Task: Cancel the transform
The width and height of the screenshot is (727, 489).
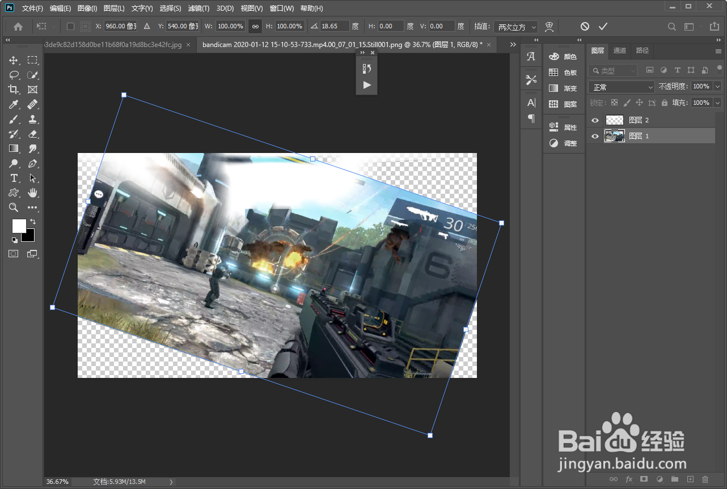Action: [585, 26]
